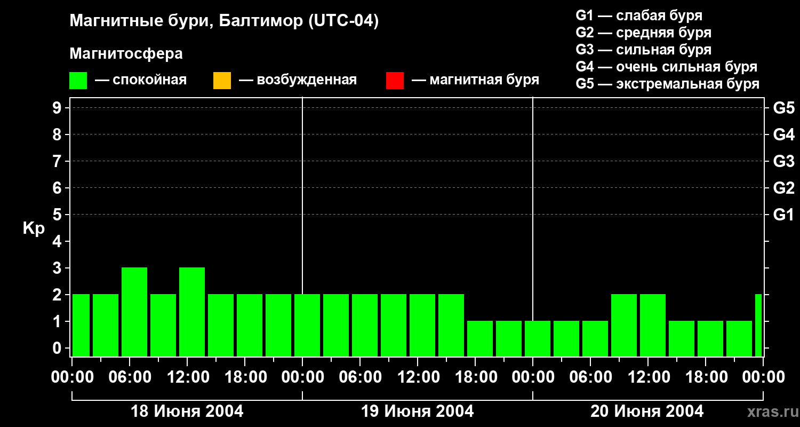
Task: Click the '19 Июня 2004' date label
Action: point(418,412)
